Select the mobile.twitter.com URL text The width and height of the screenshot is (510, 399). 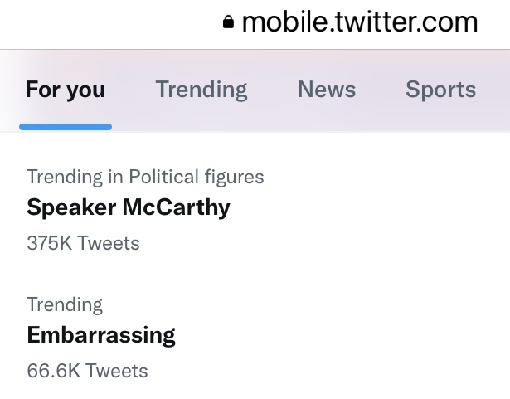(360, 22)
